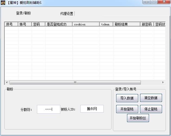Switch to the 登录/刷粉 tab
This screenshot has width=171, height=136.
[23, 13]
